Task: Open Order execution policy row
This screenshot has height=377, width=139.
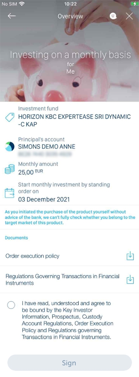Action: click(69, 256)
